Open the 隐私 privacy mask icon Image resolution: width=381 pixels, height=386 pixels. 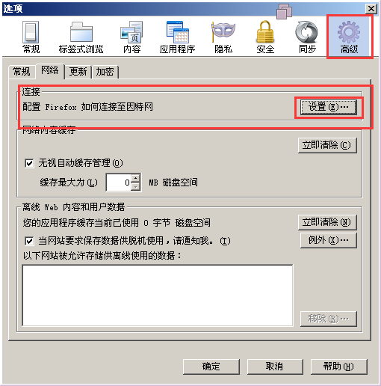click(223, 37)
